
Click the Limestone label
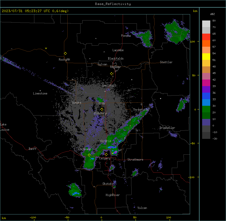[x=40, y=93]
